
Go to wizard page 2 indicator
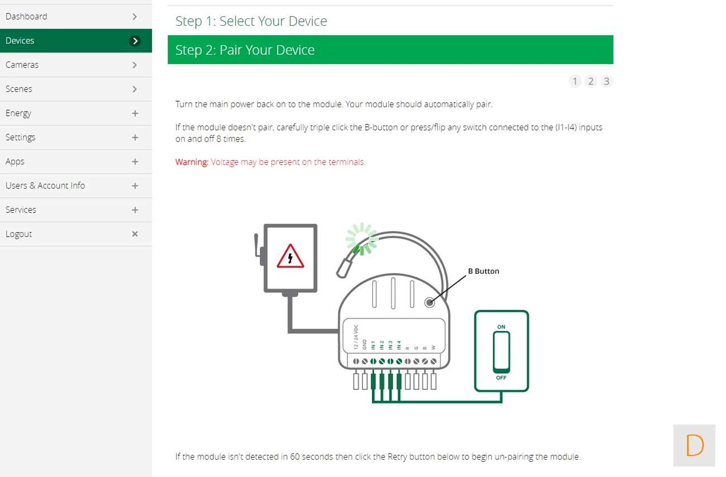(x=590, y=81)
